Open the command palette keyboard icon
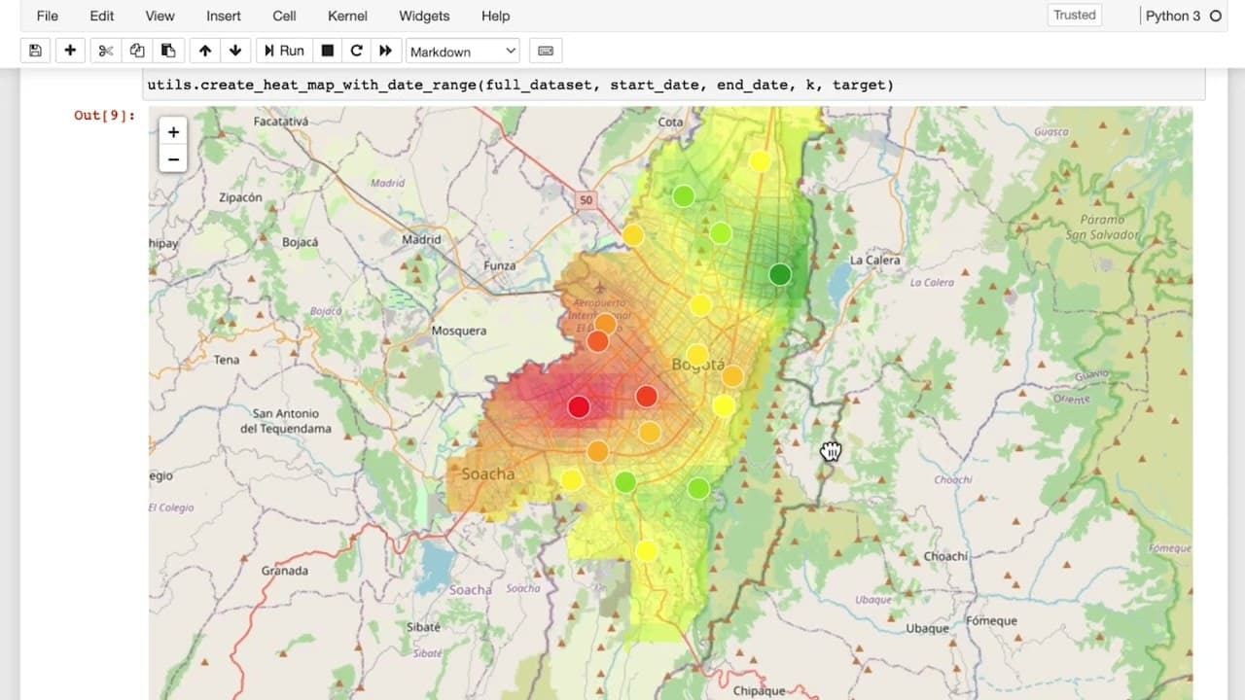Viewport: 1245px width, 700px height. point(546,51)
